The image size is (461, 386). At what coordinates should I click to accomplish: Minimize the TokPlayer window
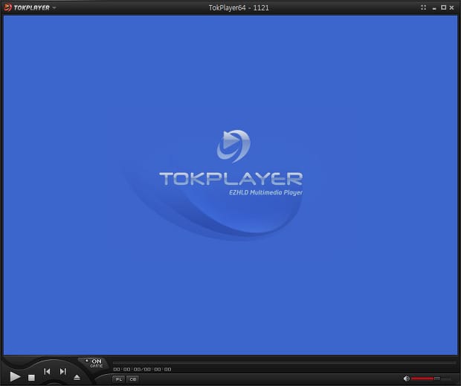tap(434, 8)
